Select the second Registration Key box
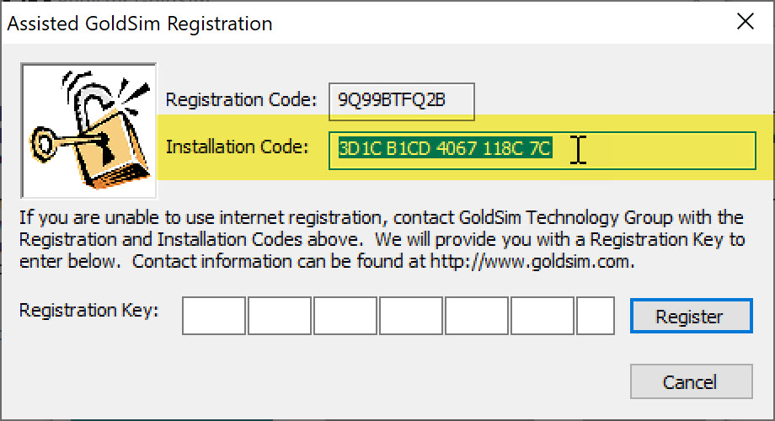 pos(280,316)
